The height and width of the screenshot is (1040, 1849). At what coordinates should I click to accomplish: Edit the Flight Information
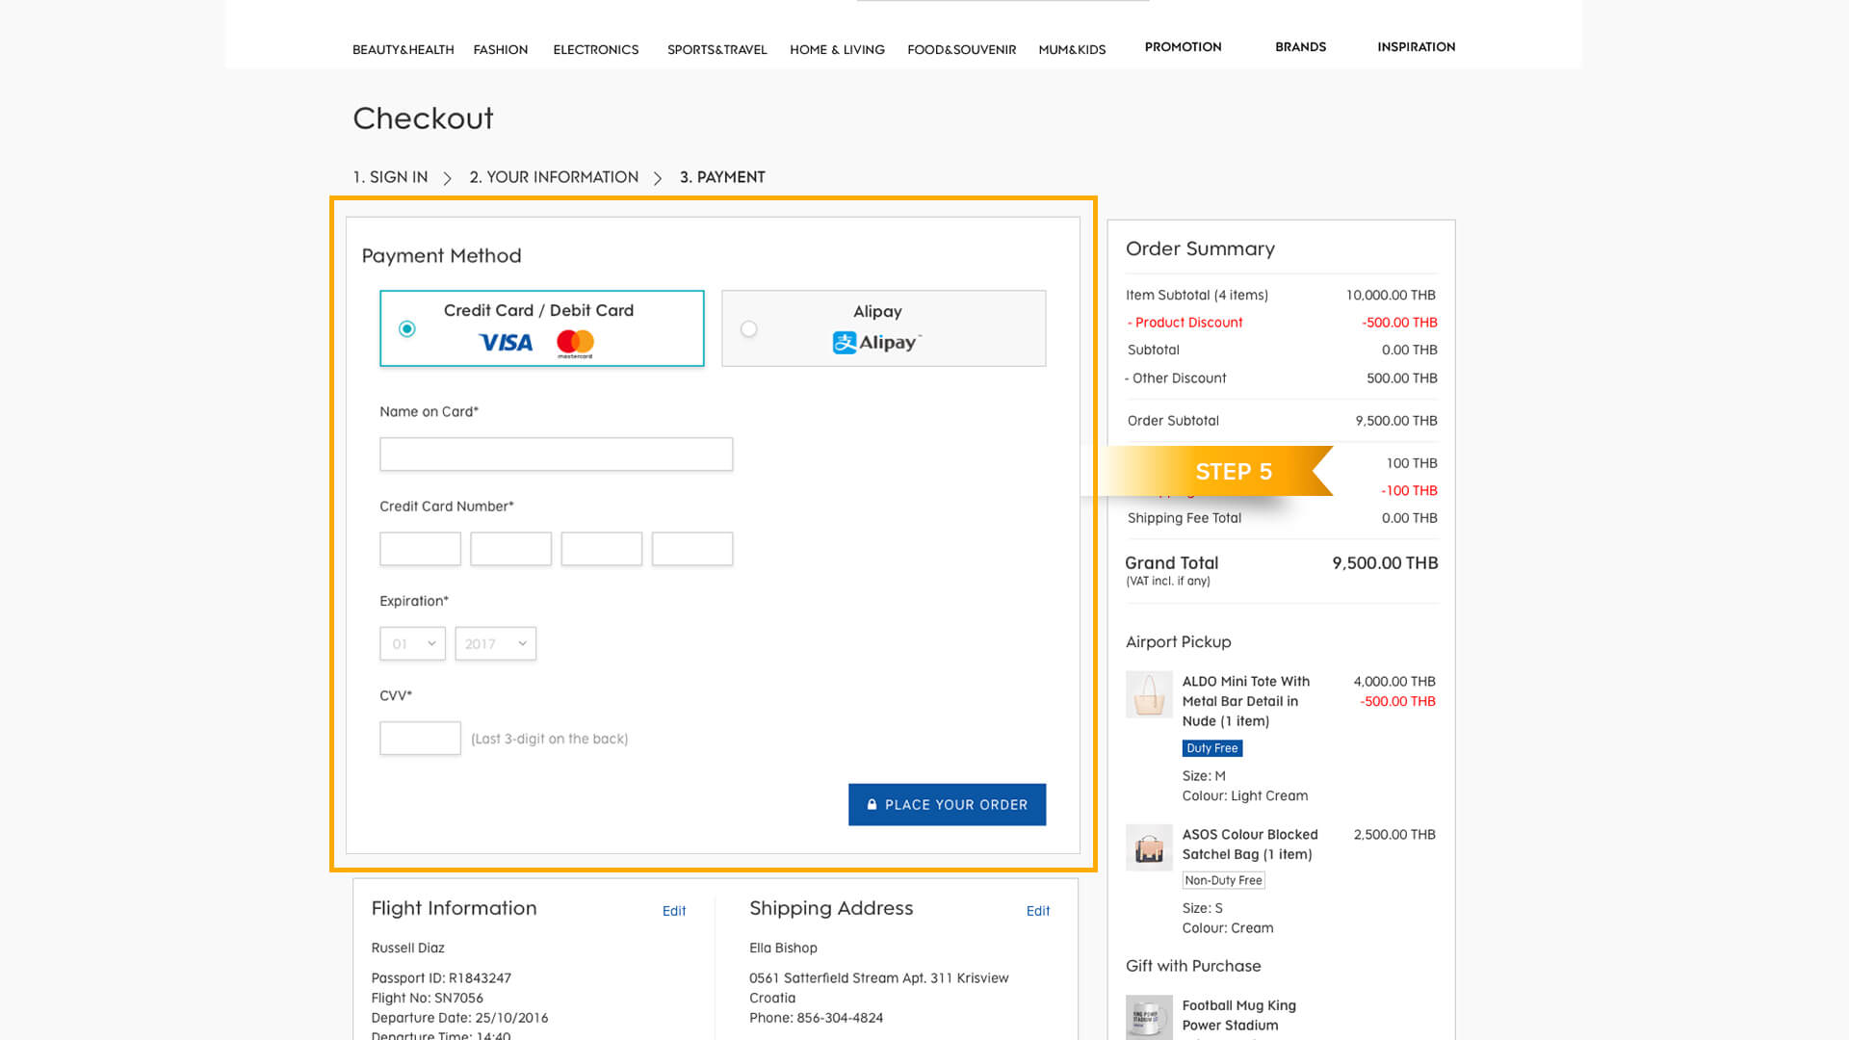coord(674,911)
